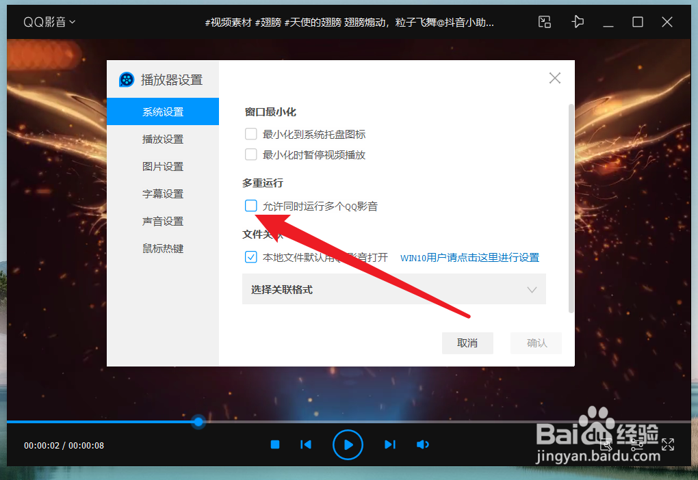This screenshot has width=698, height=480.
Task: Expand the 选择关联格式 section
Action: pos(394,289)
